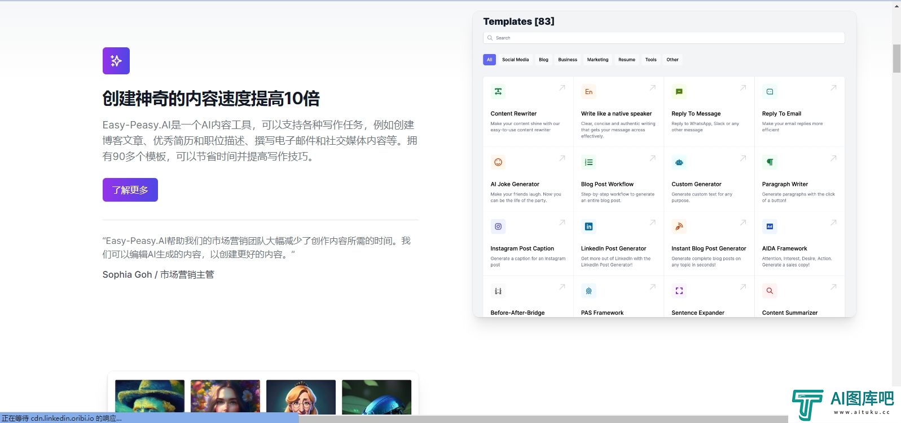Click the arrow on the AIDA Framework card
This screenshot has height=423, width=901.
coord(833,222)
